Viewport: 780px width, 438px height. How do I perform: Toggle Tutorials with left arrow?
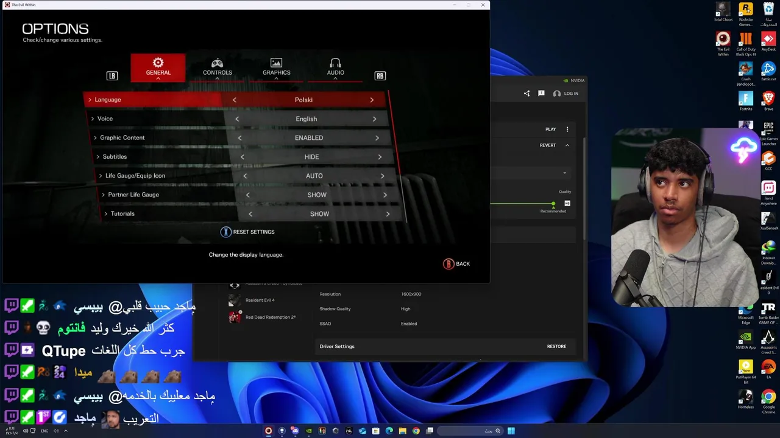click(x=250, y=214)
